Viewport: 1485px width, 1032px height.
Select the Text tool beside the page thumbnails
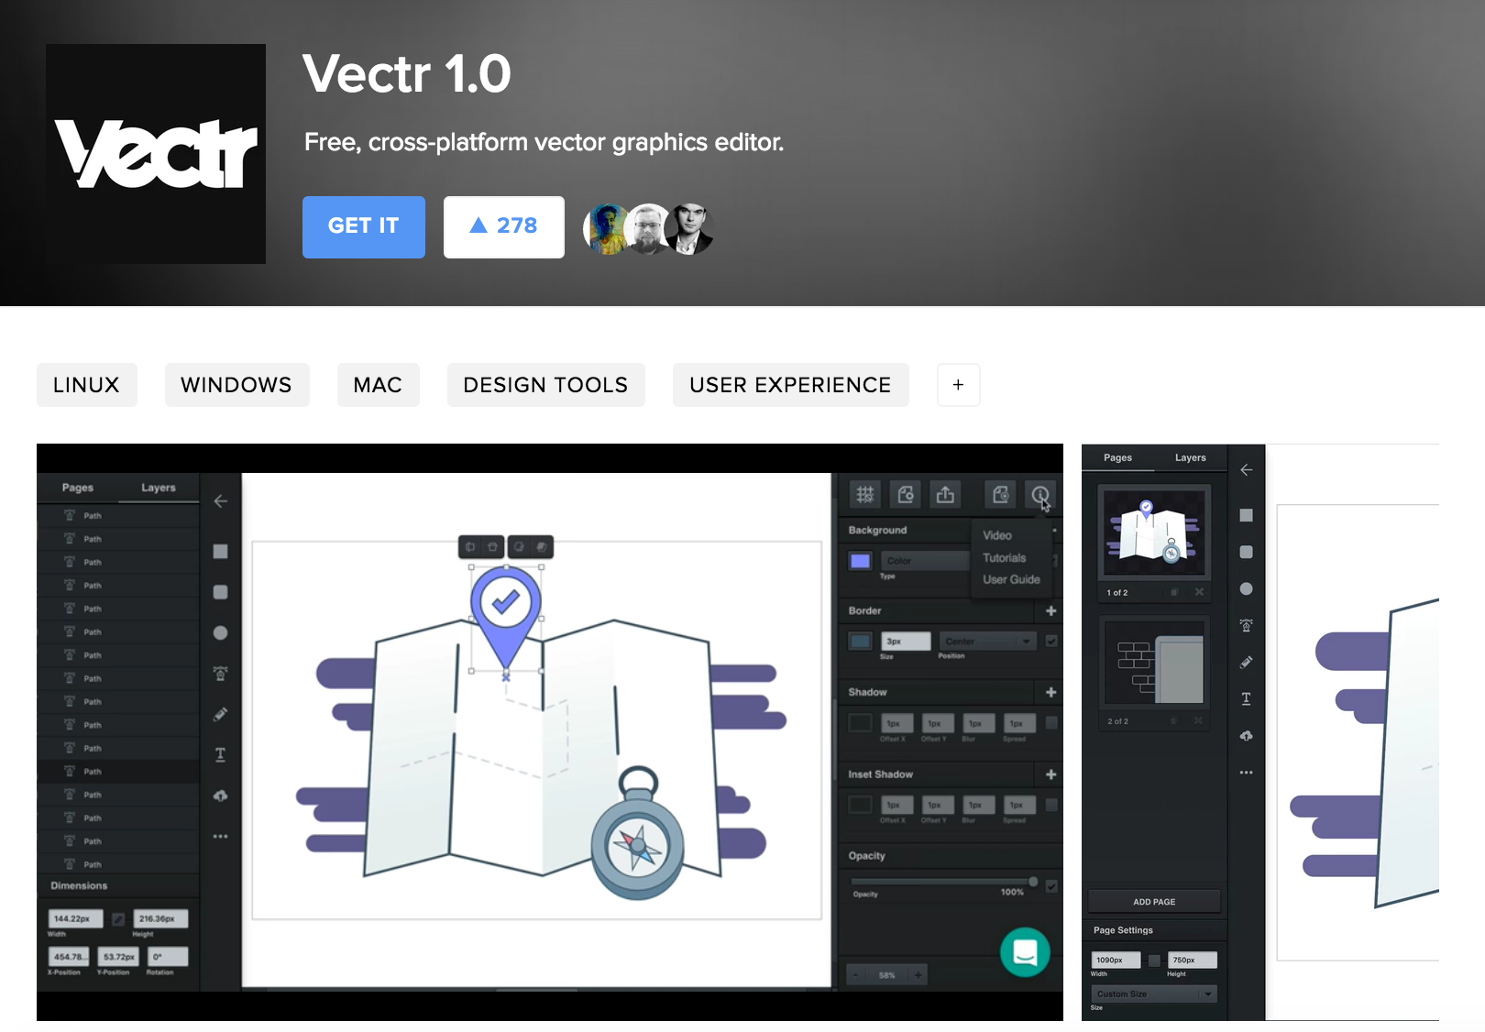tap(1246, 698)
